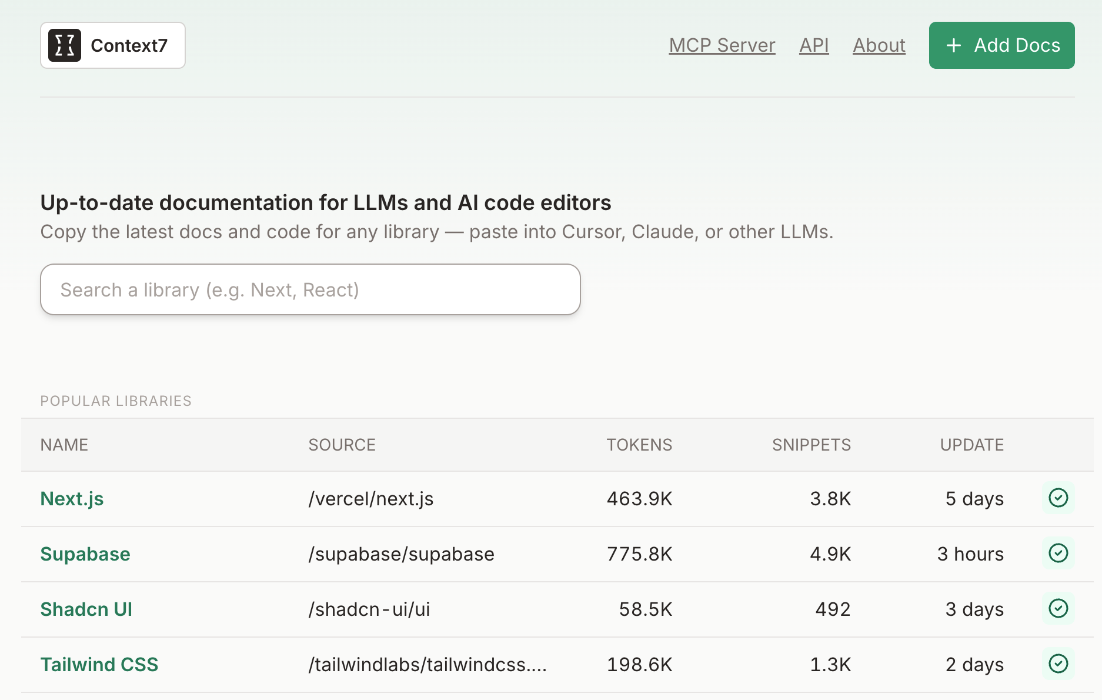Viewport: 1102px width, 700px height.
Task: Click the checkmark status icon for Supabase
Action: (1058, 554)
